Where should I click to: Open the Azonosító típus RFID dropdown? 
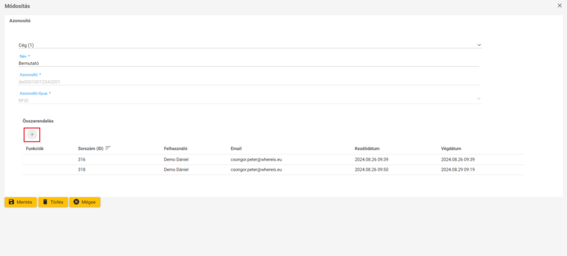point(479,98)
